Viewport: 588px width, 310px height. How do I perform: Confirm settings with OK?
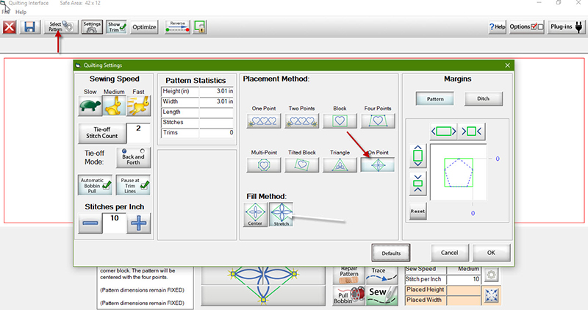[x=491, y=253]
